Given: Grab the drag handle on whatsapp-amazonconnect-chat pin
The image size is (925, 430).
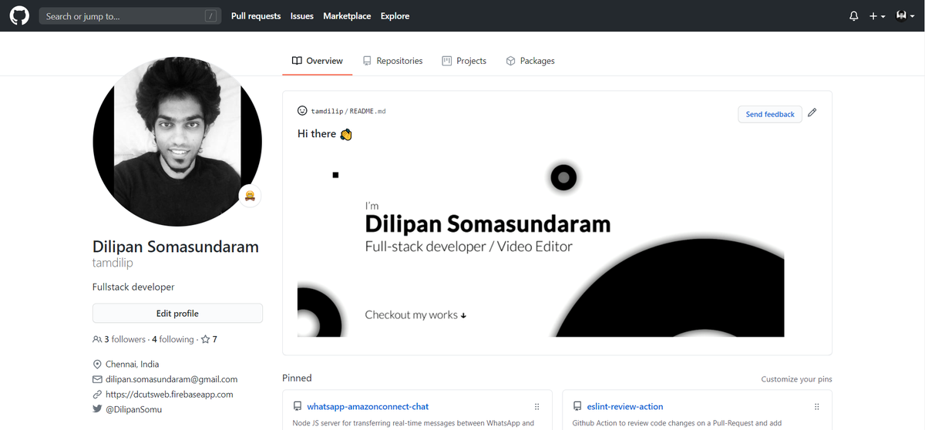Looking at the screenshot, I should (537, 406).
